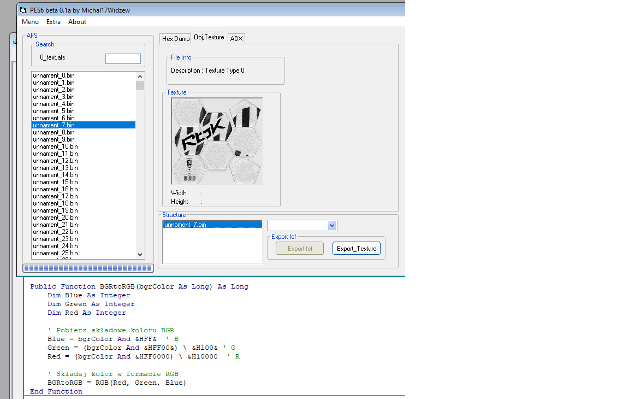Click the RGB(Red, Green, Blue) code line
The image size is (629, 399).
coord(117,383)
